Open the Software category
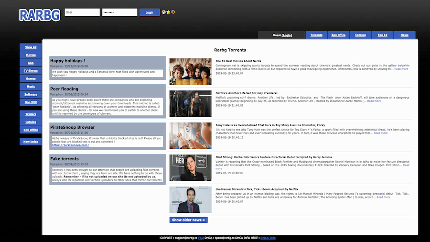The height and width of the screenshot is (242, 430). tap(31, 94)
